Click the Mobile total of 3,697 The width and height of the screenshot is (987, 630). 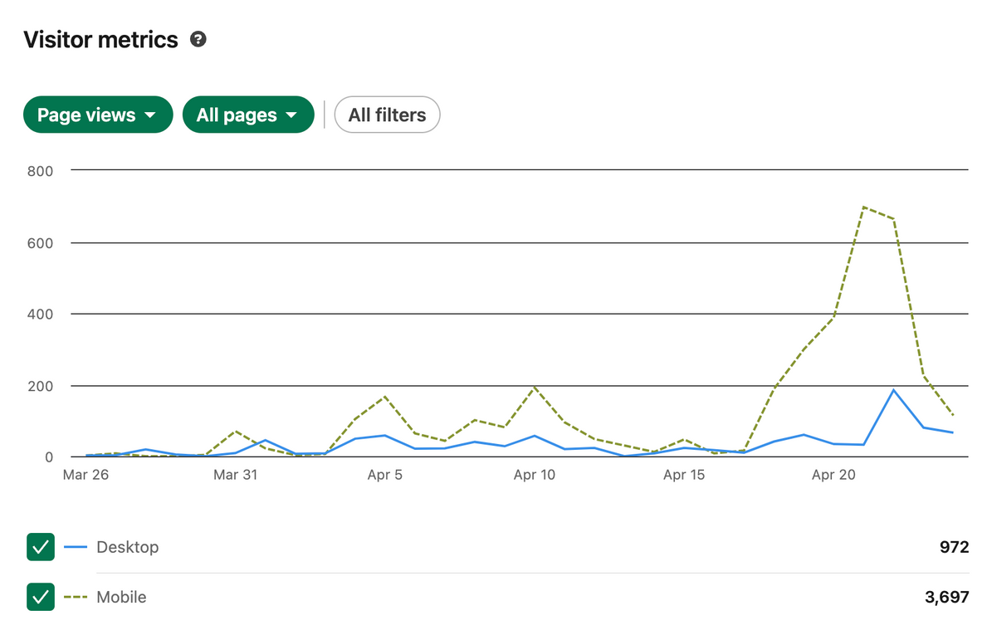pyautogui.click(x=946, y=597)
